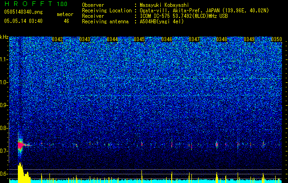Click the 0.7 kHz axis tick label

[4, 151]
